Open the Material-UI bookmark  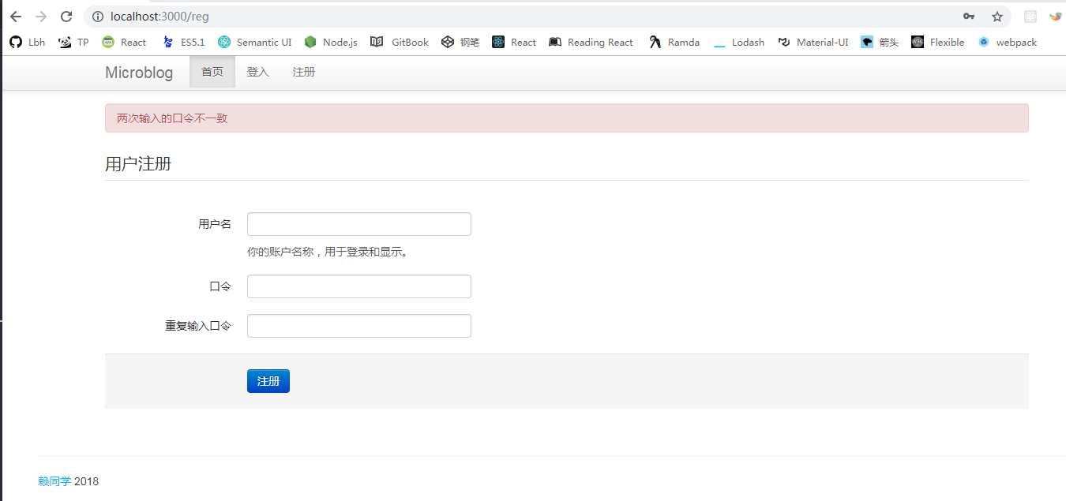(813, 43)
